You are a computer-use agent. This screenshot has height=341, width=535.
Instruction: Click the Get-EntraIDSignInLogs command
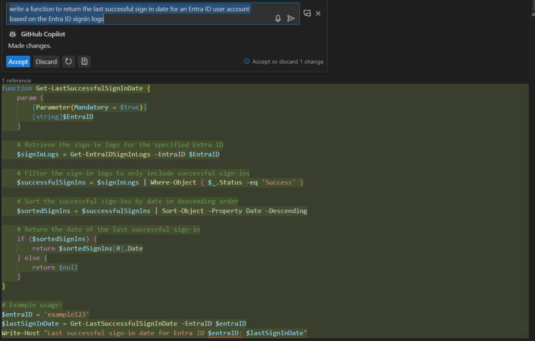[x=110, y=154]
